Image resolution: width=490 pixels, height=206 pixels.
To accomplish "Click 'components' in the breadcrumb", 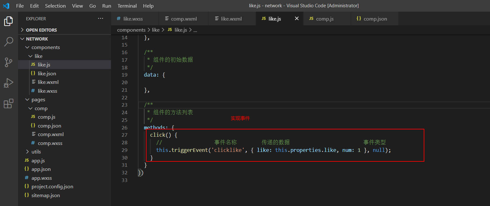I will 131,30.
